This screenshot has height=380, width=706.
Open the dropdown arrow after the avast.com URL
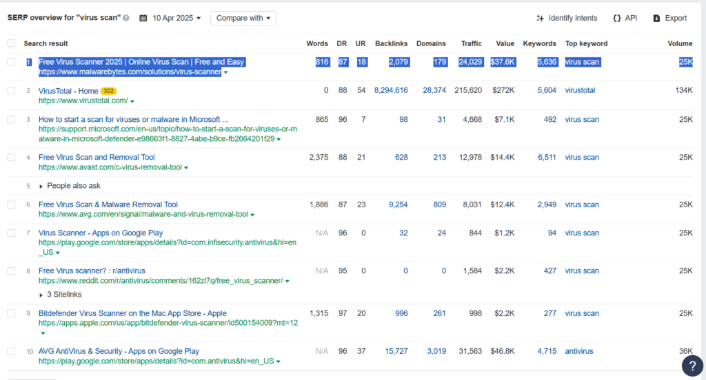[186, 168]
